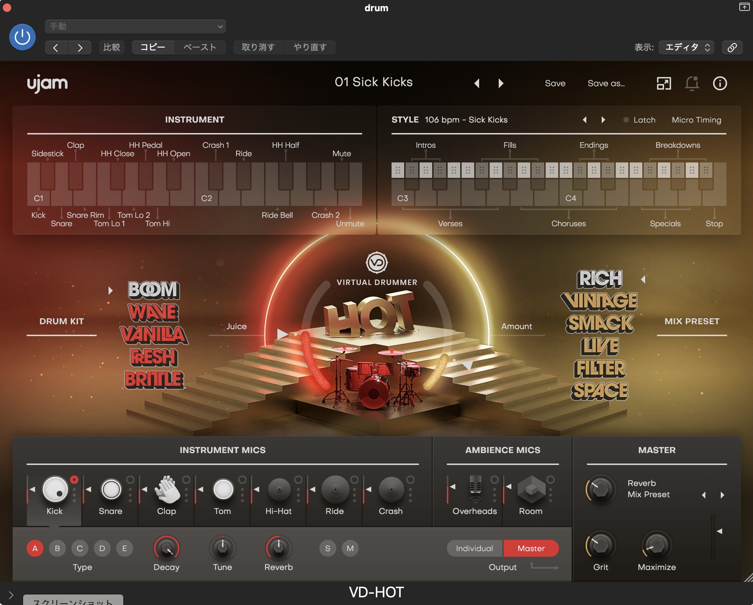Select the Ride cymbal icon
This screenshot has width=753, height=605.
335,489
